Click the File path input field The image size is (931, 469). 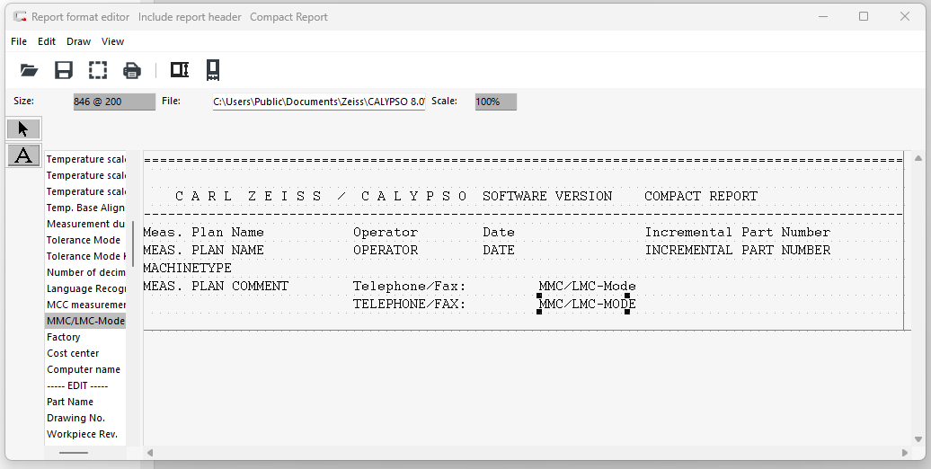(319, 102)
